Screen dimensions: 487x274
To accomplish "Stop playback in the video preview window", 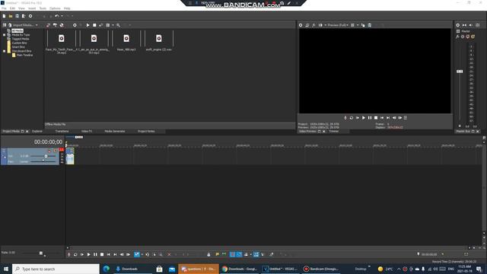I will 376,118.
